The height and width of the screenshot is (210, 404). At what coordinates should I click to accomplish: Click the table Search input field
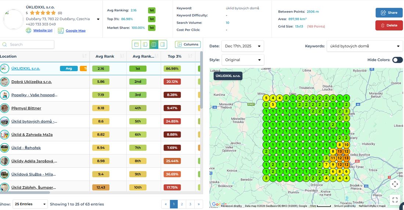point(27,44)
